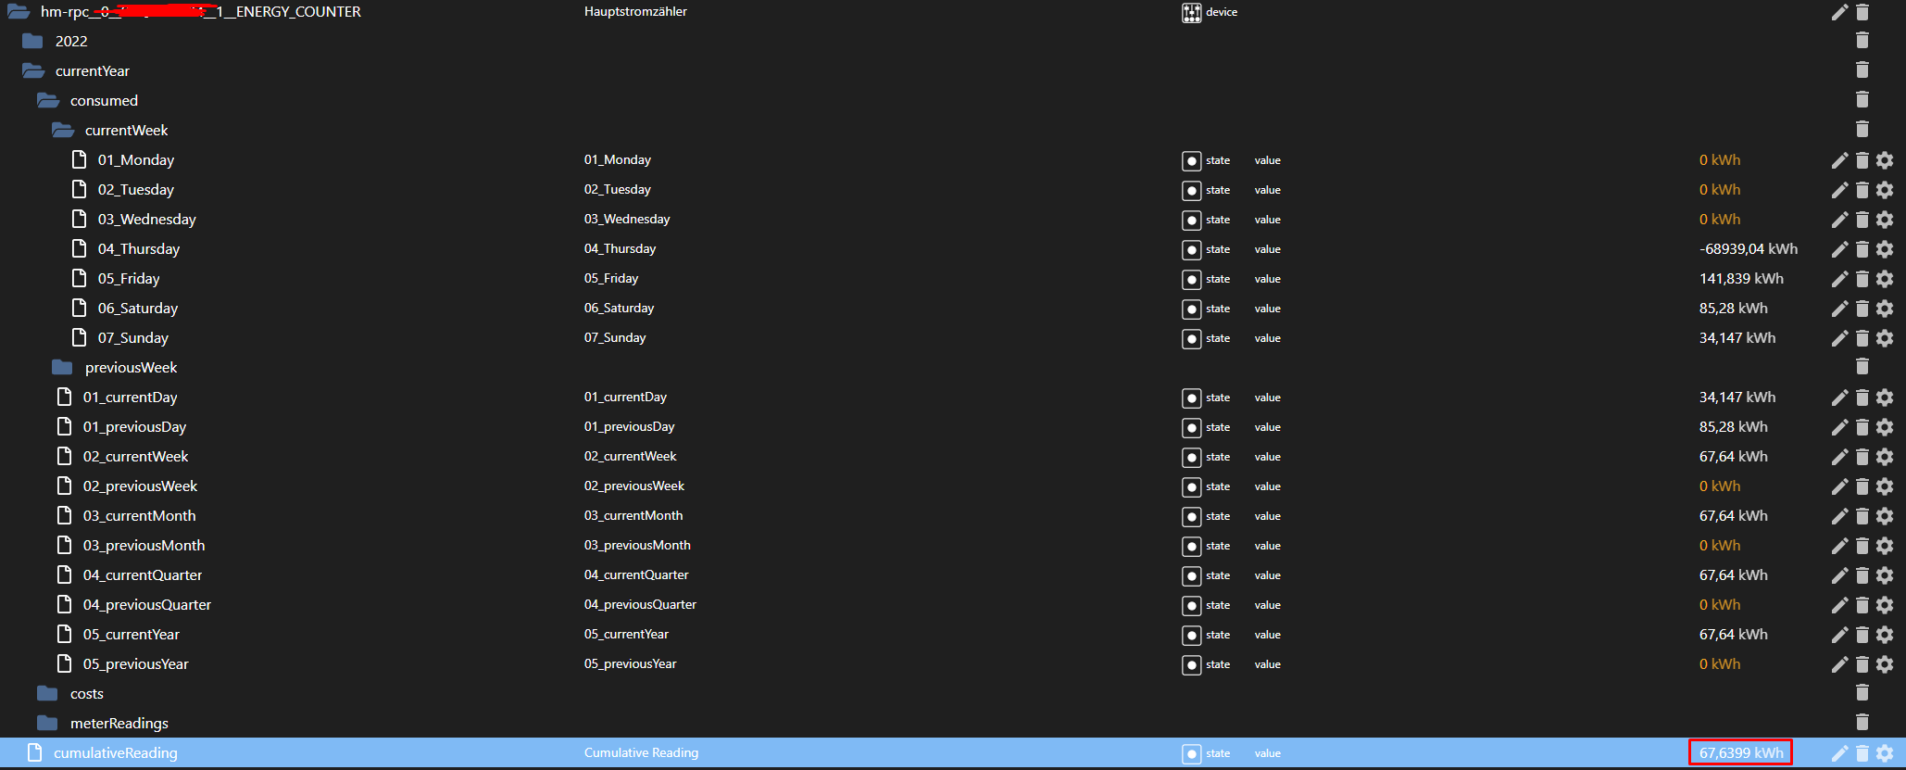Click the 141,839 kWh Friday value
Viewport: 1906px width, 770px height.
tap(1741, 279)
